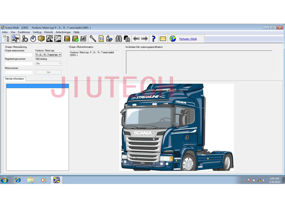The height and width of the screenshot is (213, 285).
Task: Select the highlighted blue row in list
Action: (x=37, y=86)
